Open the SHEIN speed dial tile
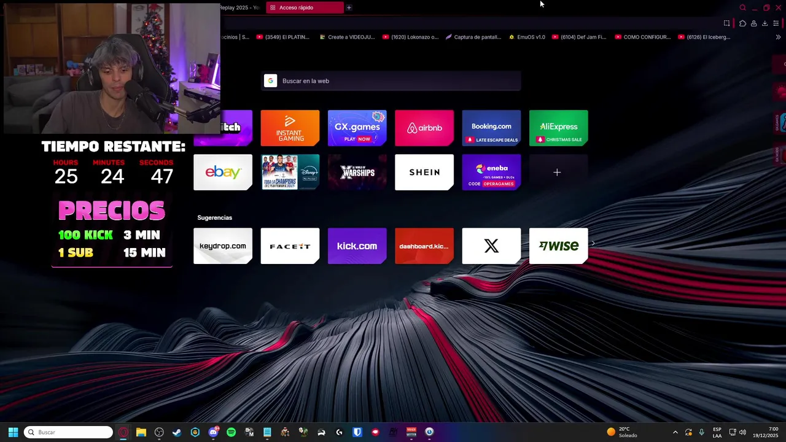The height and width of the screenshot is (442, 786). (x=424, y=173)
